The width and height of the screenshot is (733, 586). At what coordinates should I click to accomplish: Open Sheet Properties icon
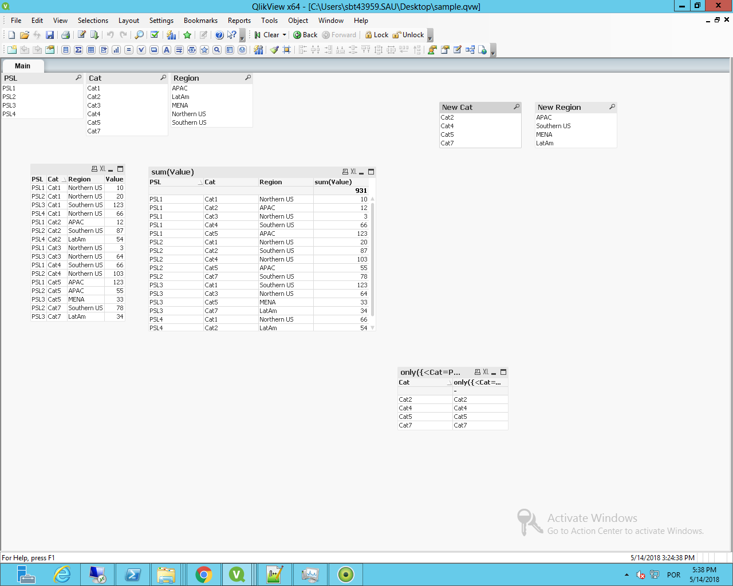pos(50,50)
